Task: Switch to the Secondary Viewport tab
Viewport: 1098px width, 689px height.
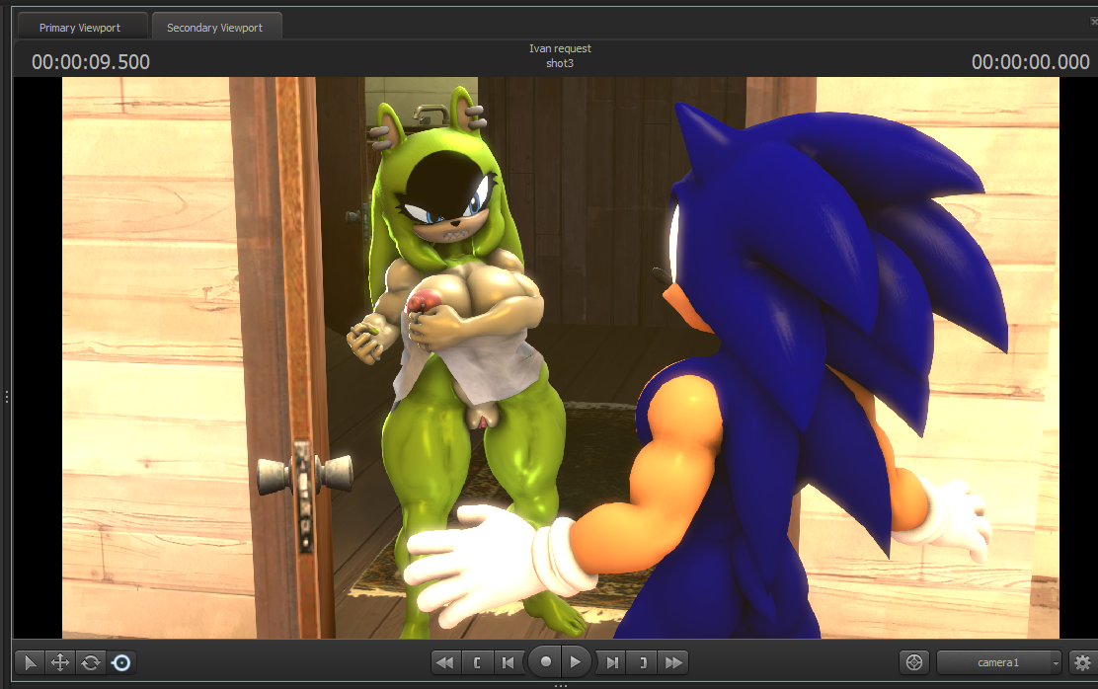Action: click(215, 28)
